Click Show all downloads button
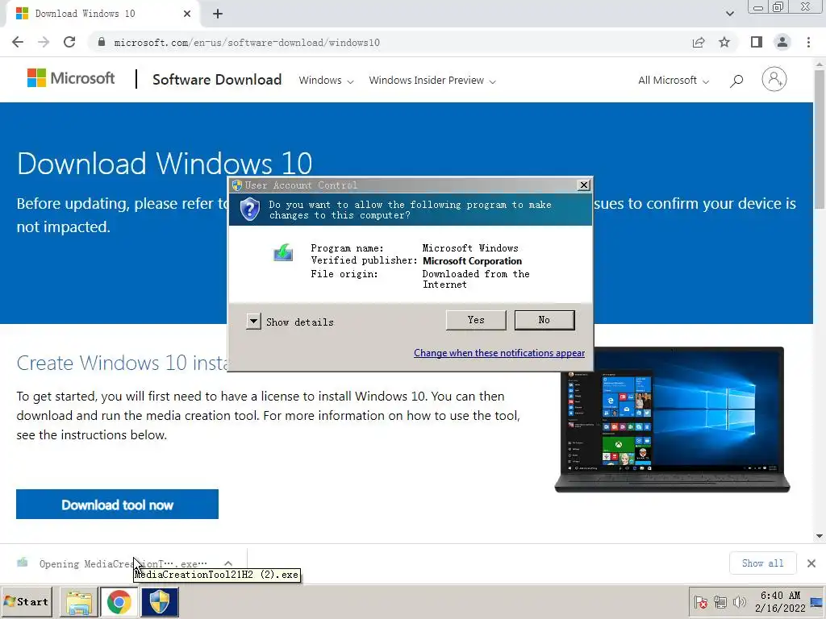The height and width of the screenshot is (619, 826). click(763, 563)
